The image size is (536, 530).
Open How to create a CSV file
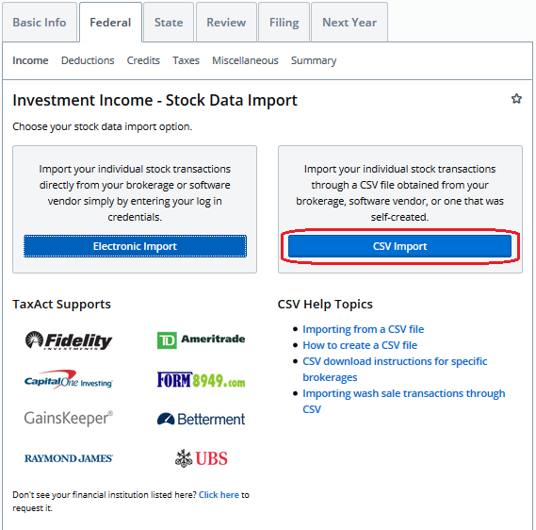point(360,345)
